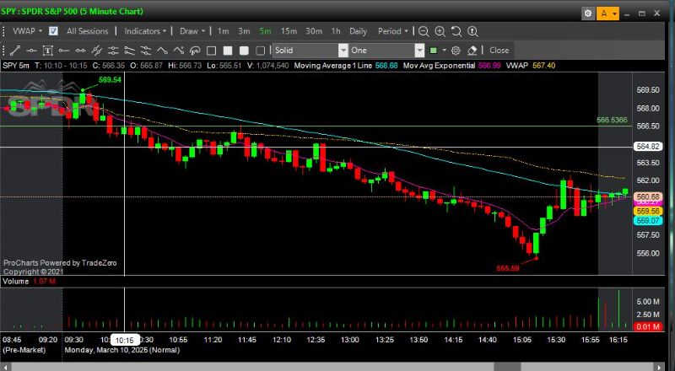Click the 555.59 low price annotation

coord(508,268)
